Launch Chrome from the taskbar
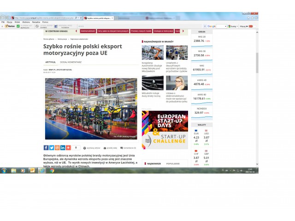Viewport: 295px width, 221px height. tap(52, 170)
